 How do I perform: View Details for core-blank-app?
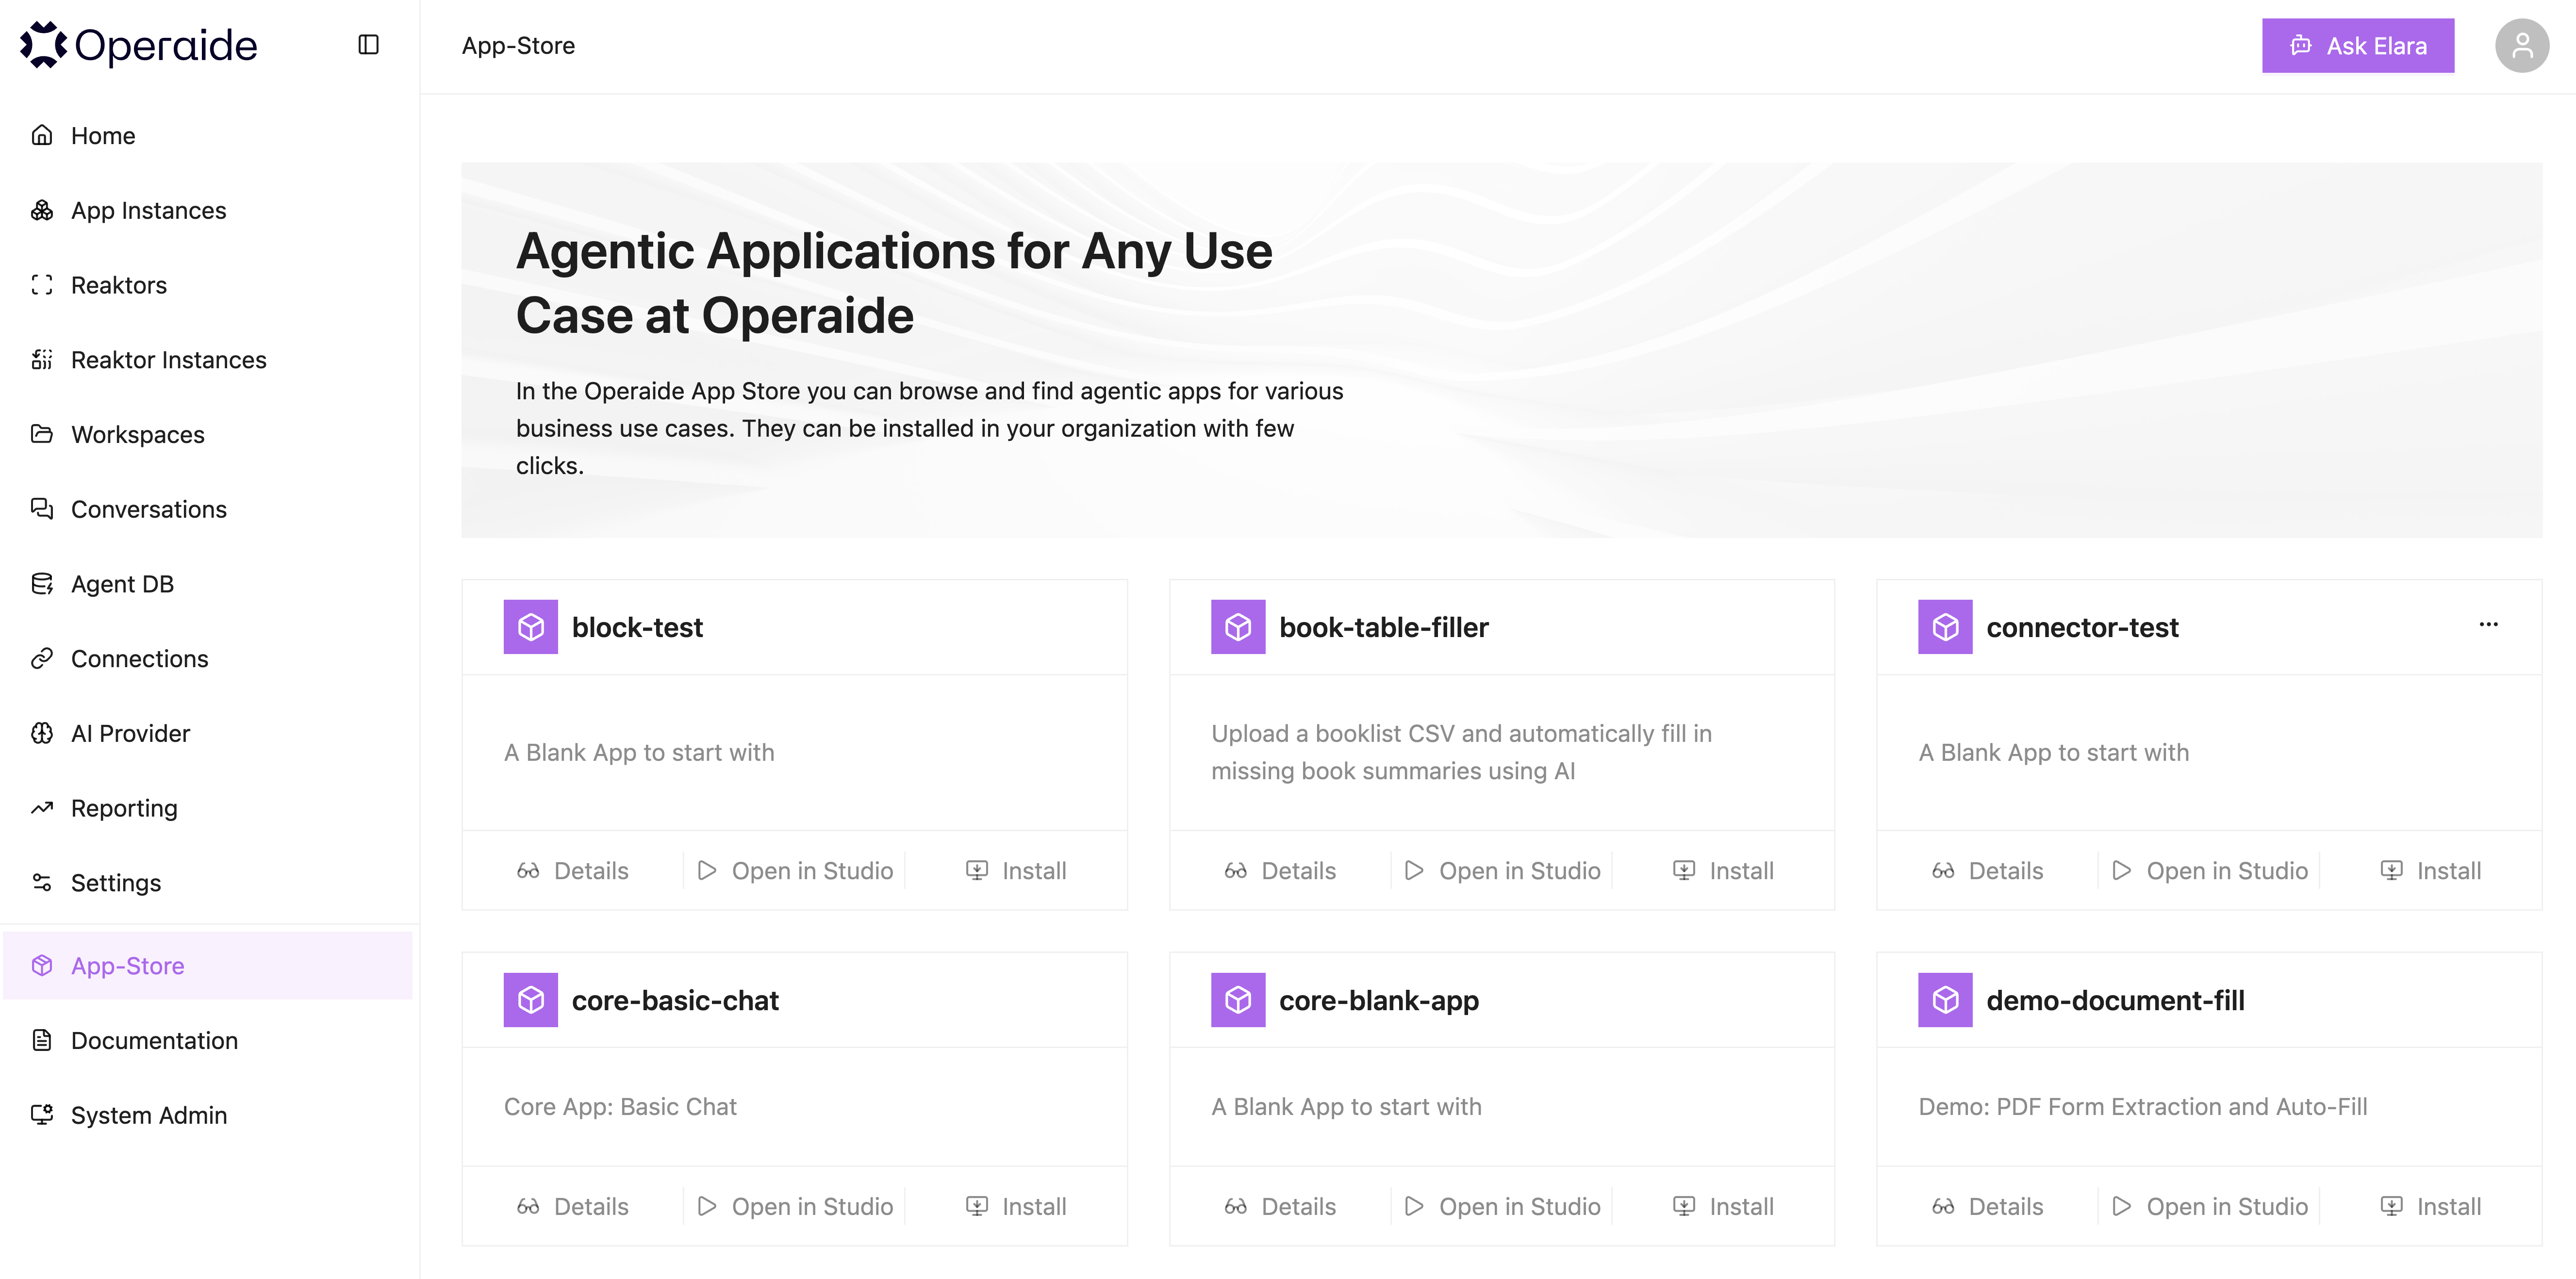(1280, 1207)
